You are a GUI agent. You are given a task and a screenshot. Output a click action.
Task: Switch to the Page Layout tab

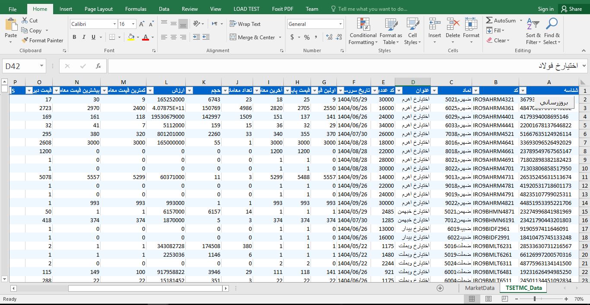point(98,9)
